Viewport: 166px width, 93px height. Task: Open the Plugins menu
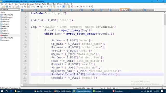pyautogui.click(x=60, y=4)
